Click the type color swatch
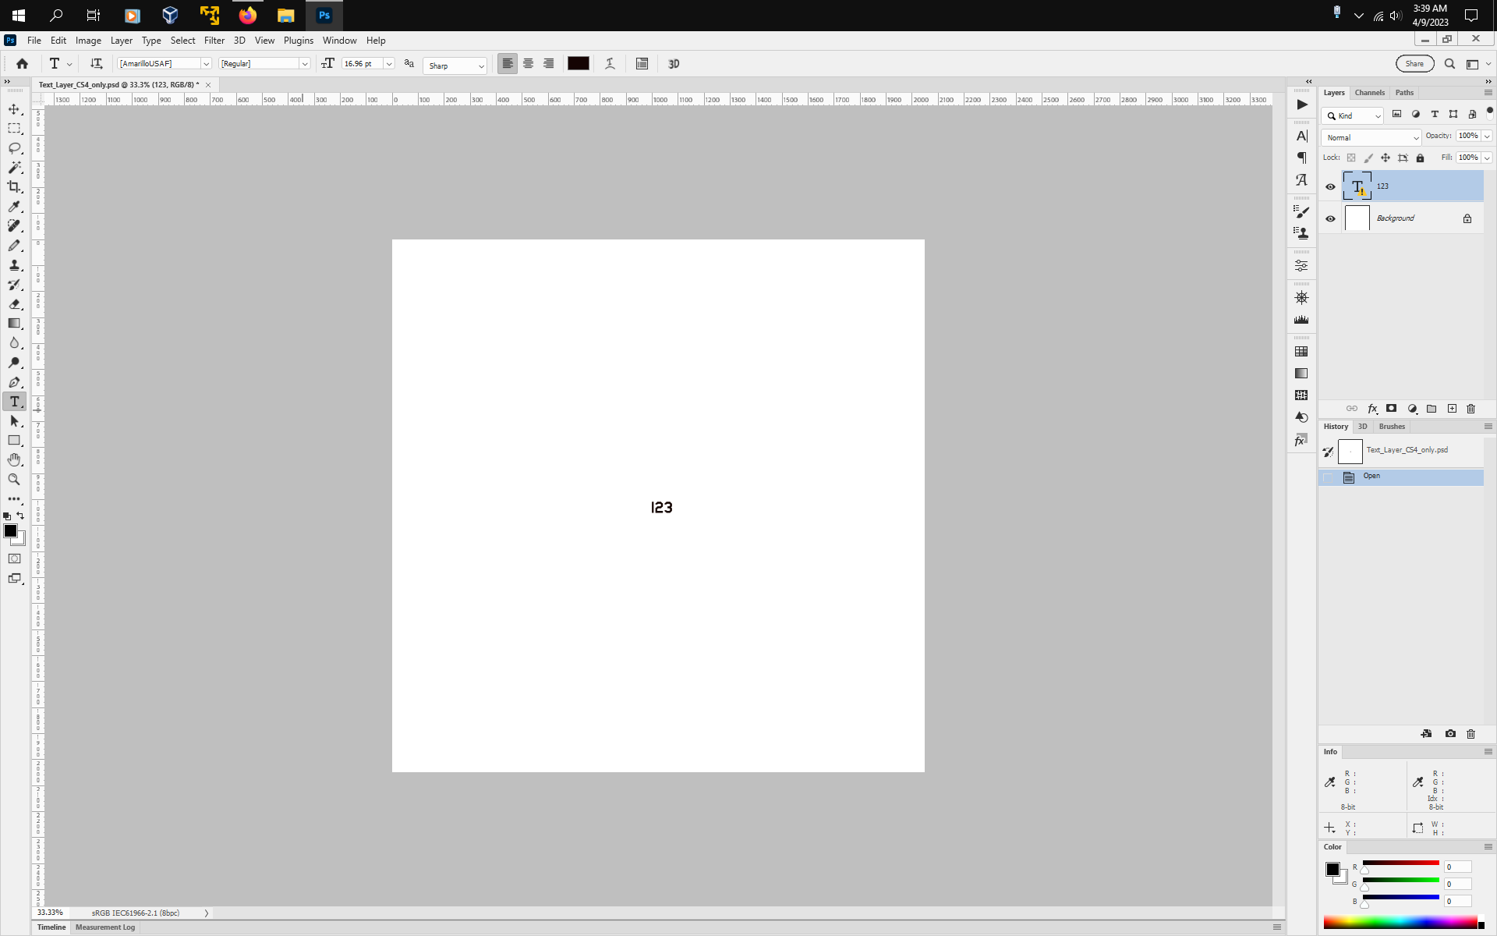 click(579, 63)
